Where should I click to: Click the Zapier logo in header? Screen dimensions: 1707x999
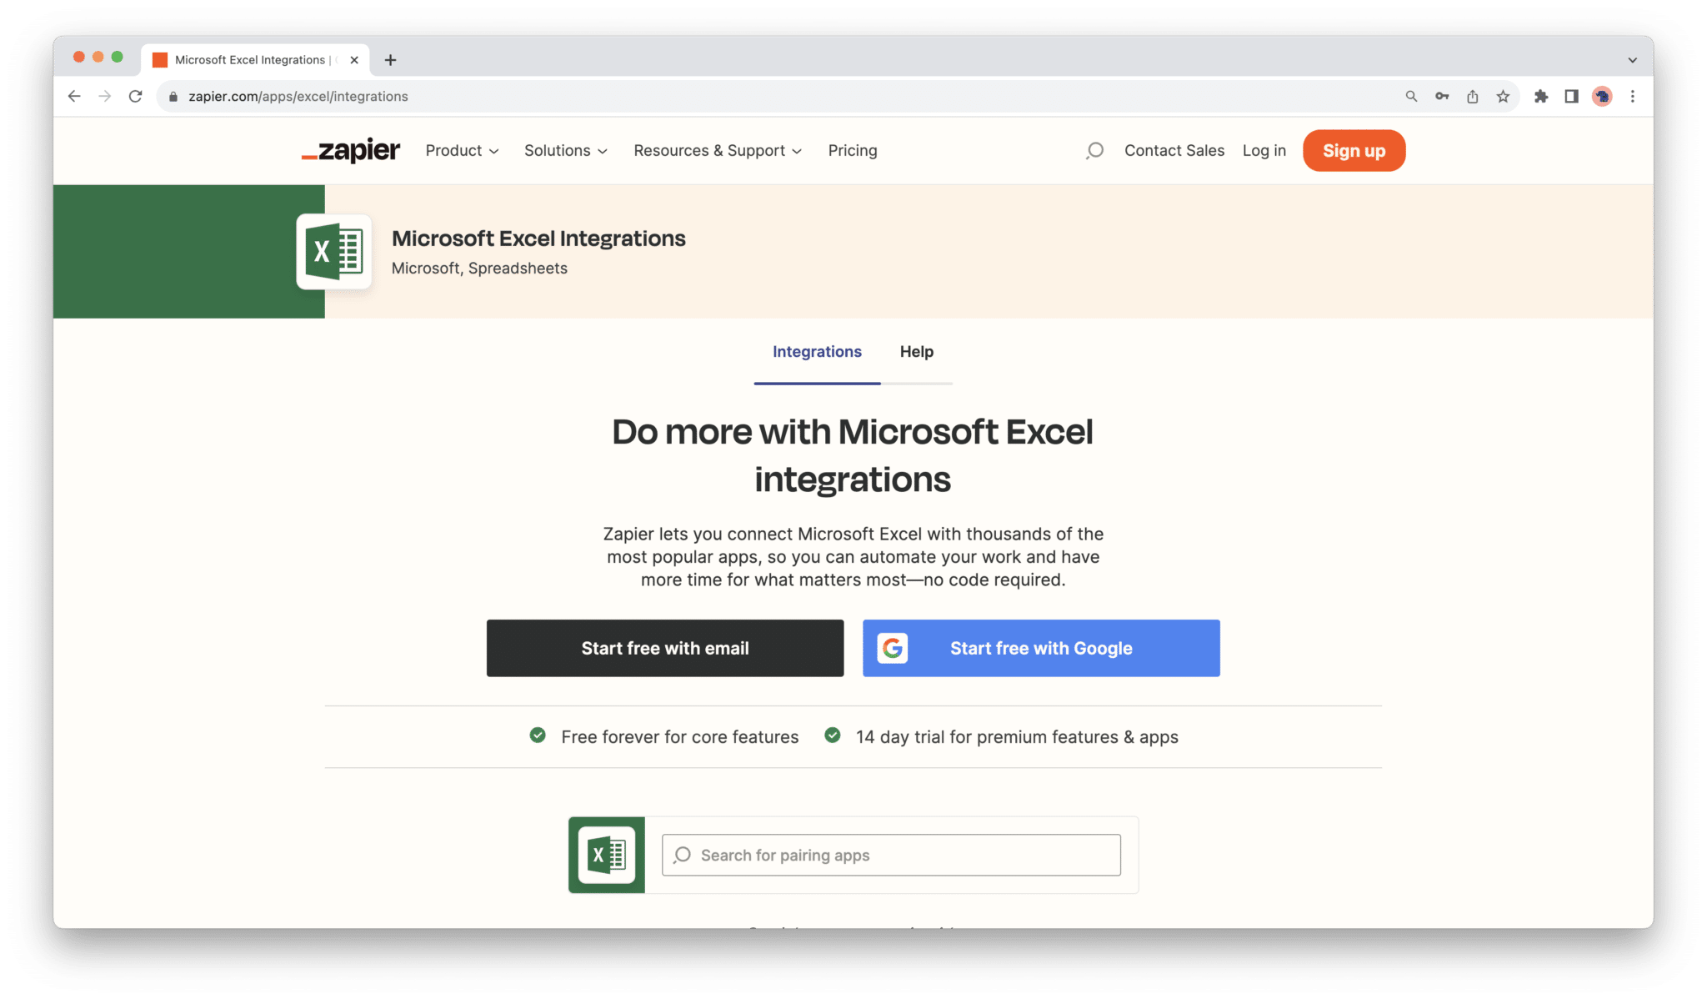tap(351, 151)
